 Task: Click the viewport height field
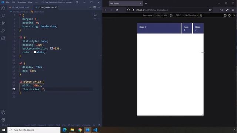click(166, 16)
